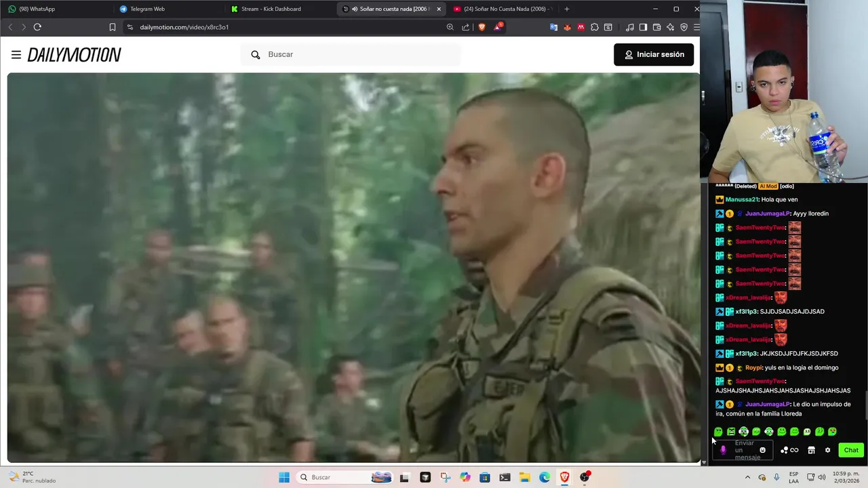Click xf3l1p3 on SJJDJSADJSAJDJSAD message
868x488 pixels.
tap(746, 312)
